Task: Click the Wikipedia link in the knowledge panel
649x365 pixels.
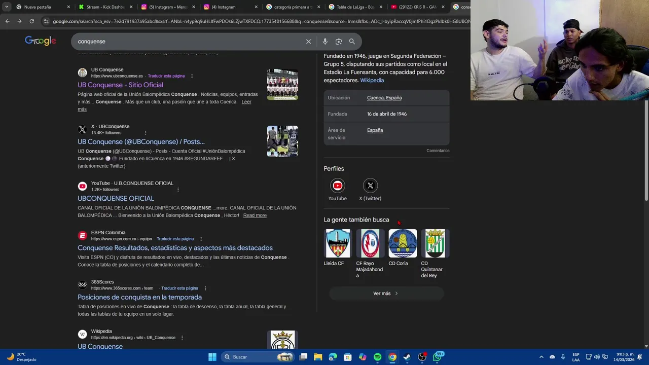Action: click(x=372, y=80)
